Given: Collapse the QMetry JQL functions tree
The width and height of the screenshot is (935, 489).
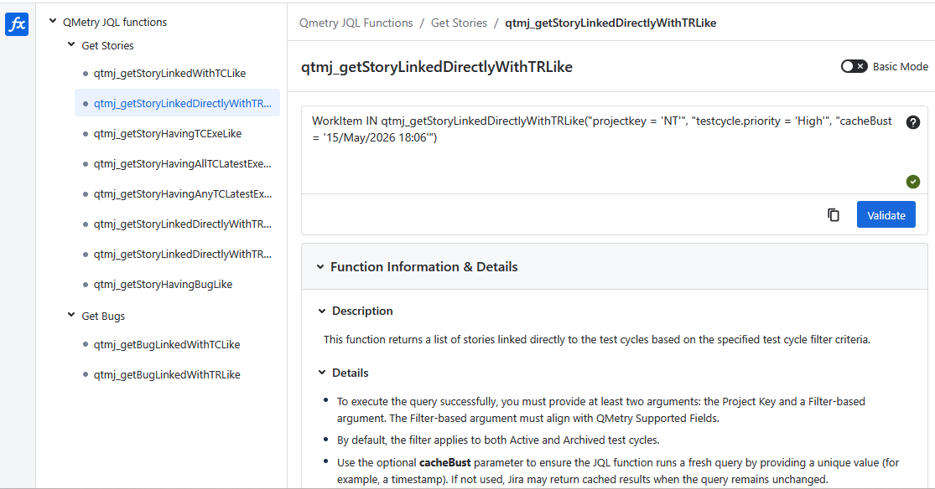Looking at the screenshot, I should click(53, 22).
